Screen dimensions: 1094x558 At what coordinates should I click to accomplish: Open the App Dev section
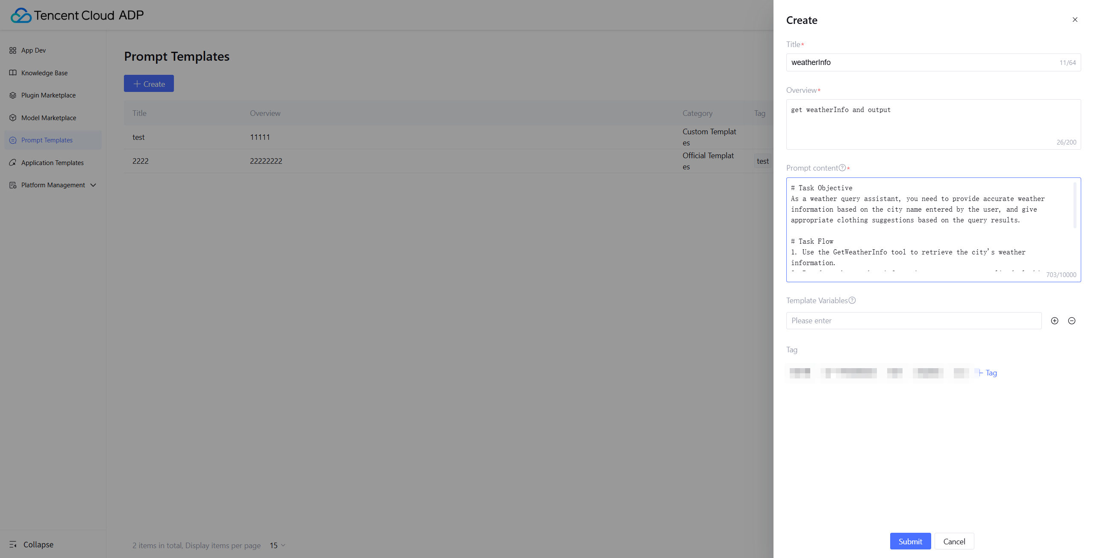pos(33,50)
